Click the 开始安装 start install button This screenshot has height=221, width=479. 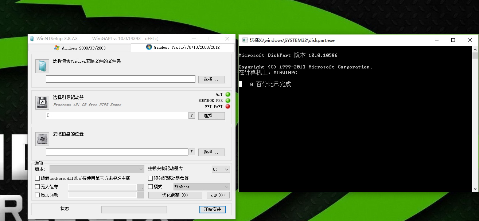(213, 209)
